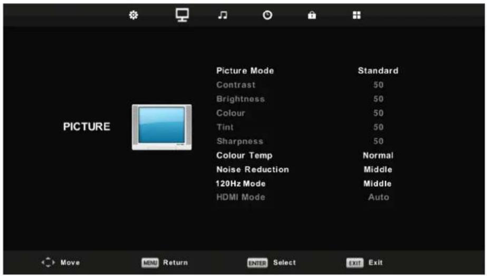Click the Move label
The image size is (487, 276).
pyautogui.click(x=70, y=263)
